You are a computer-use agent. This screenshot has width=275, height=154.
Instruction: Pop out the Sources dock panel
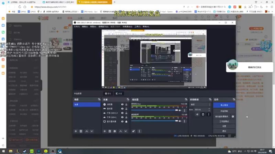[128, 100]
